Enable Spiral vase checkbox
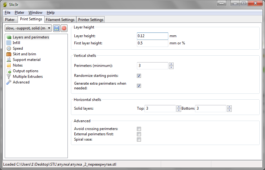The height and width of the screenshot is (170, 265). click(x=139, y=139)
